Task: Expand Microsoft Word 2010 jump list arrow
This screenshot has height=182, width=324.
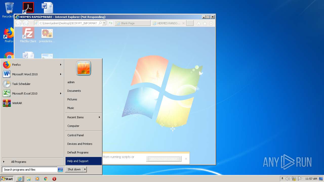Action: 61,74
